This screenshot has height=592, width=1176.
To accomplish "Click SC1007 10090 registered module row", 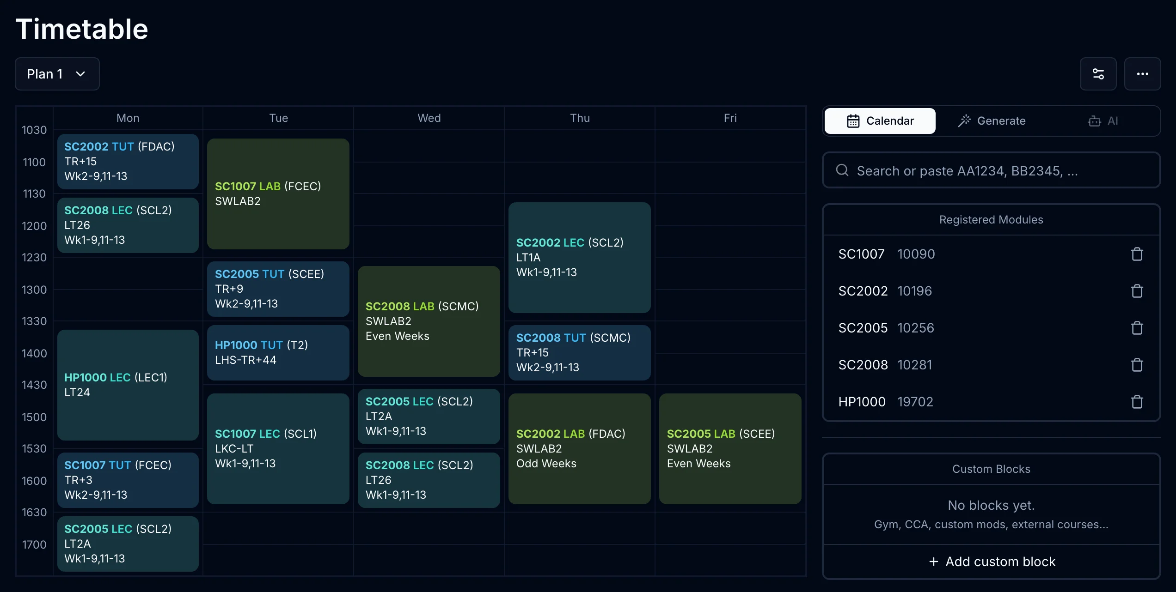I will pos(992,254).
